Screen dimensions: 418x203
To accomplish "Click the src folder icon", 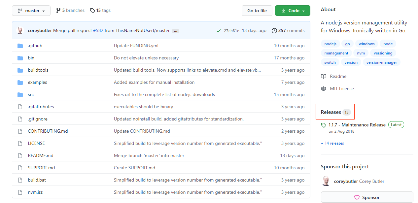I will coord(20,95).
